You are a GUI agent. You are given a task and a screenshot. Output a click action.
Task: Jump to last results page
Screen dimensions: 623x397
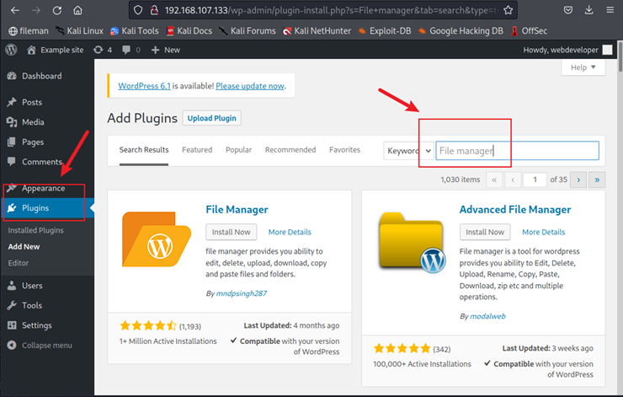597,180
